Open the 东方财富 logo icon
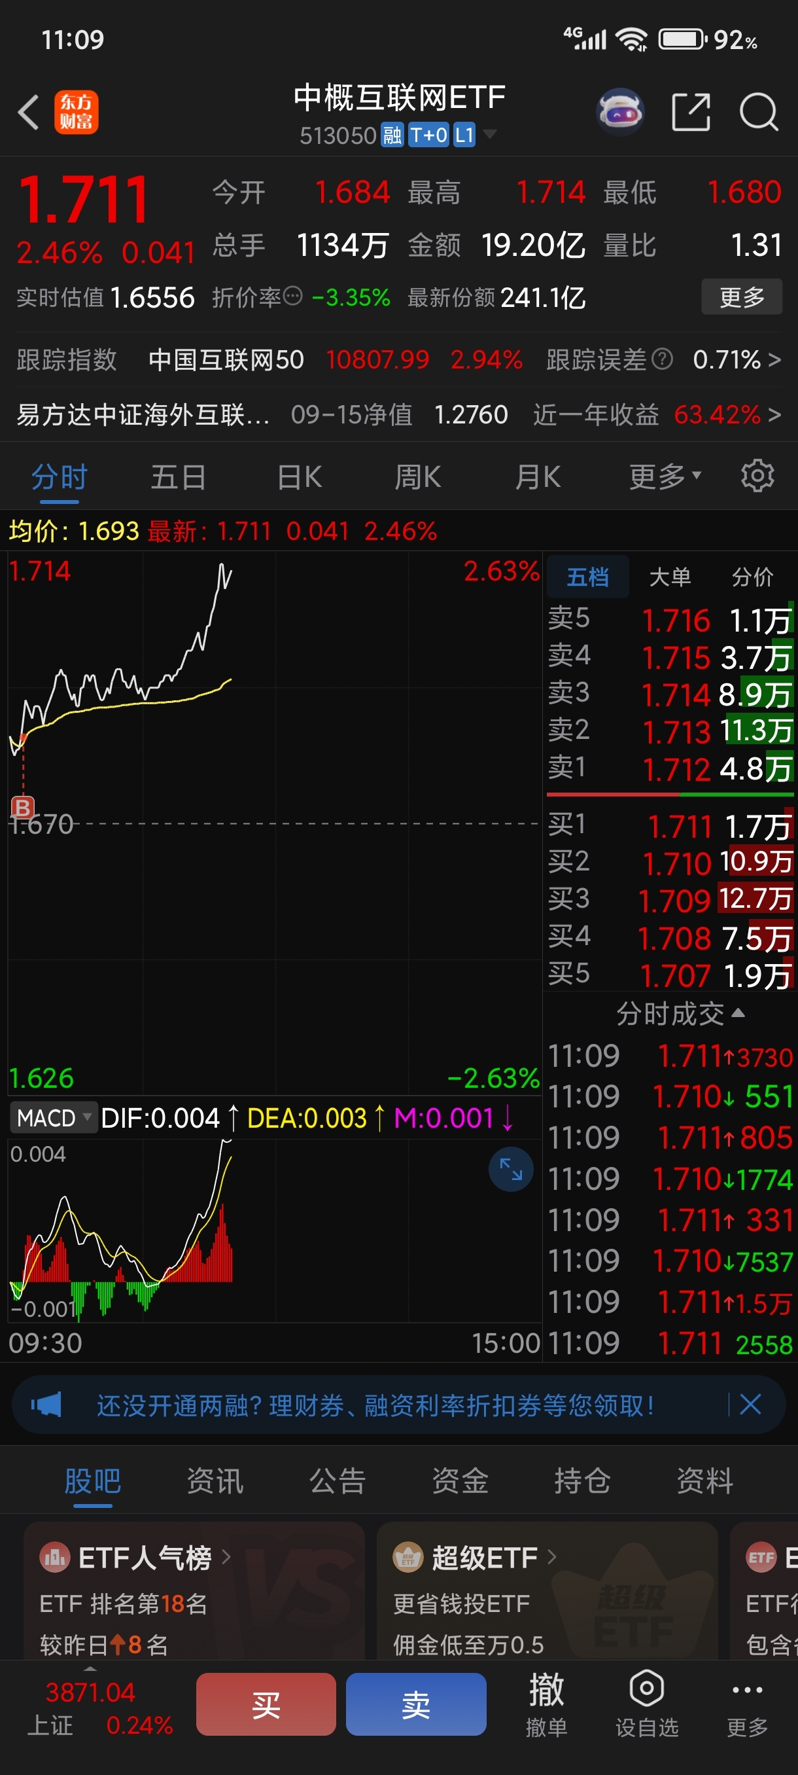Image resolution: width=798 pixels, height=1775 pixels. point(77,112)
